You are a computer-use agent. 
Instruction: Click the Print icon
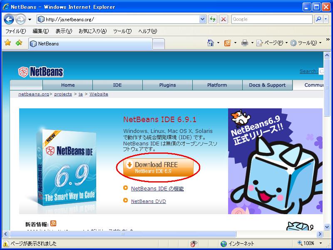point(245,43)
